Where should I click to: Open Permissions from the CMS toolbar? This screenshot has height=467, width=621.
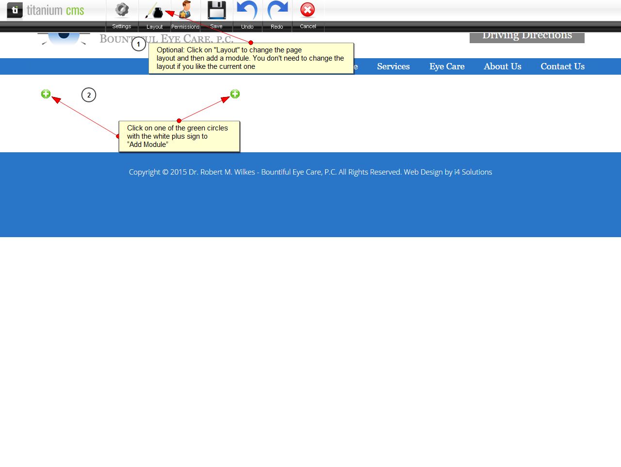point(185,15)
